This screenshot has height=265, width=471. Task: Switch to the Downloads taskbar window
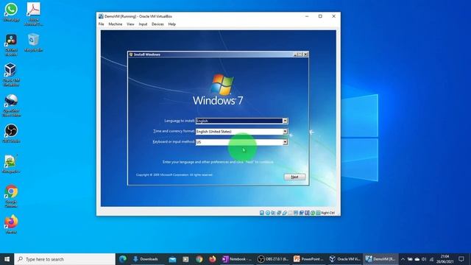click(146, 259)
